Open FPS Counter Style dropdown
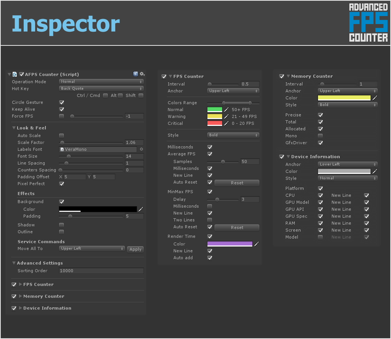391x339 pixels. pyautogui.click(x=233, y=135)
